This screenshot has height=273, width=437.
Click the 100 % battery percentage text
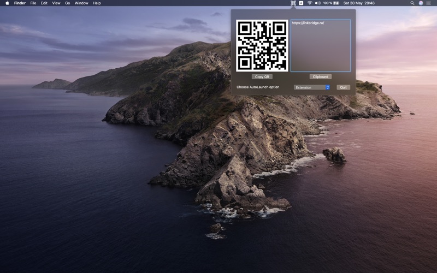pyautogui.click(x=327, y=3)
